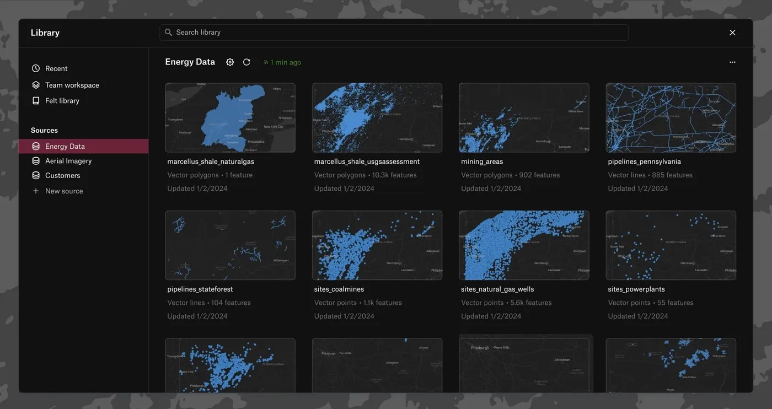Image resolution: width=772 pixels, height=409 pixels.
Task: Open sites_powerplants map thumbnail
Action: [x=671, y=245]
